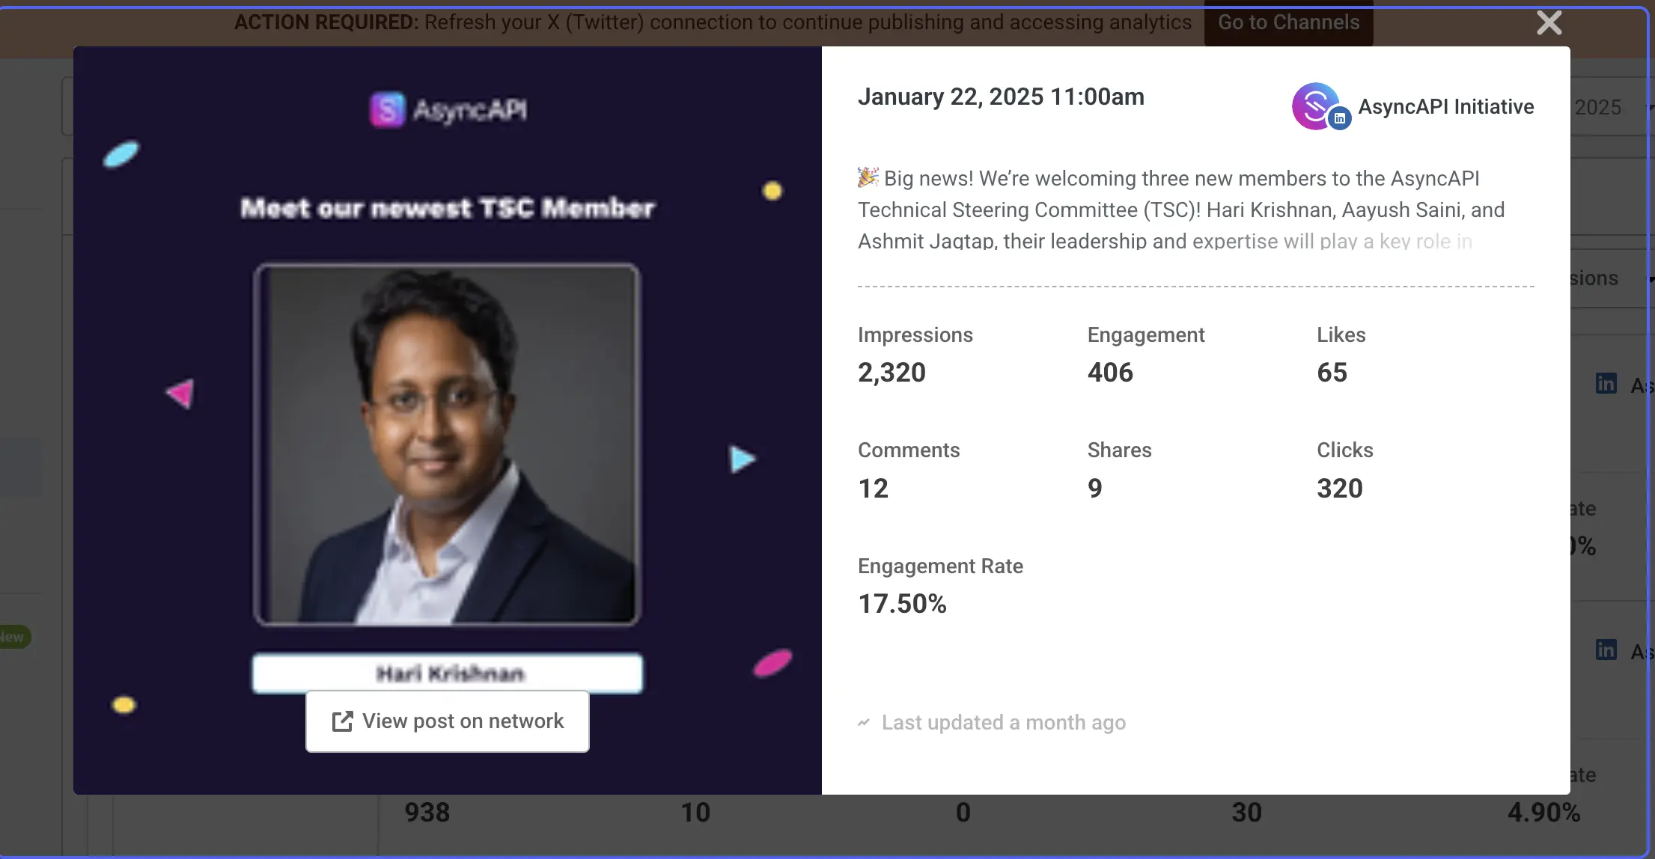Click the Hari Krishnan name label
The height and width of the screenshot is (859, 1655).
447,673
